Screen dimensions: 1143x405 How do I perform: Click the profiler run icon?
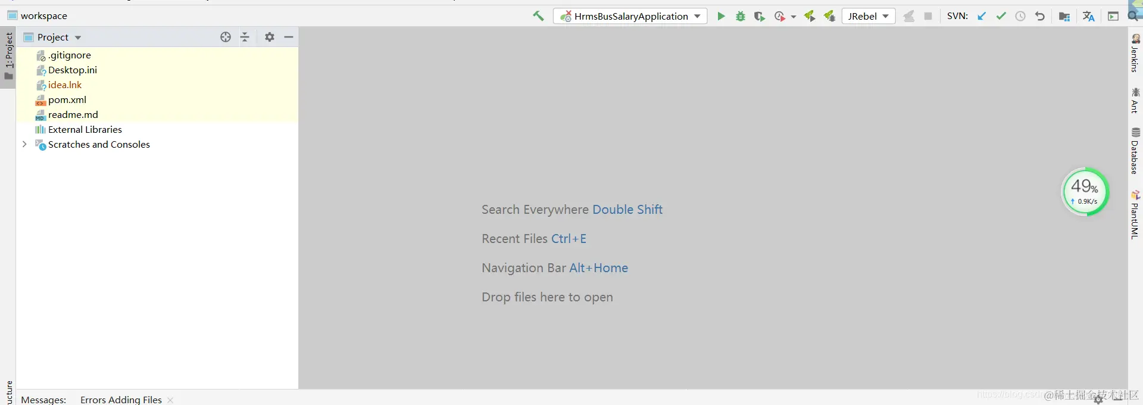[780, 16]
